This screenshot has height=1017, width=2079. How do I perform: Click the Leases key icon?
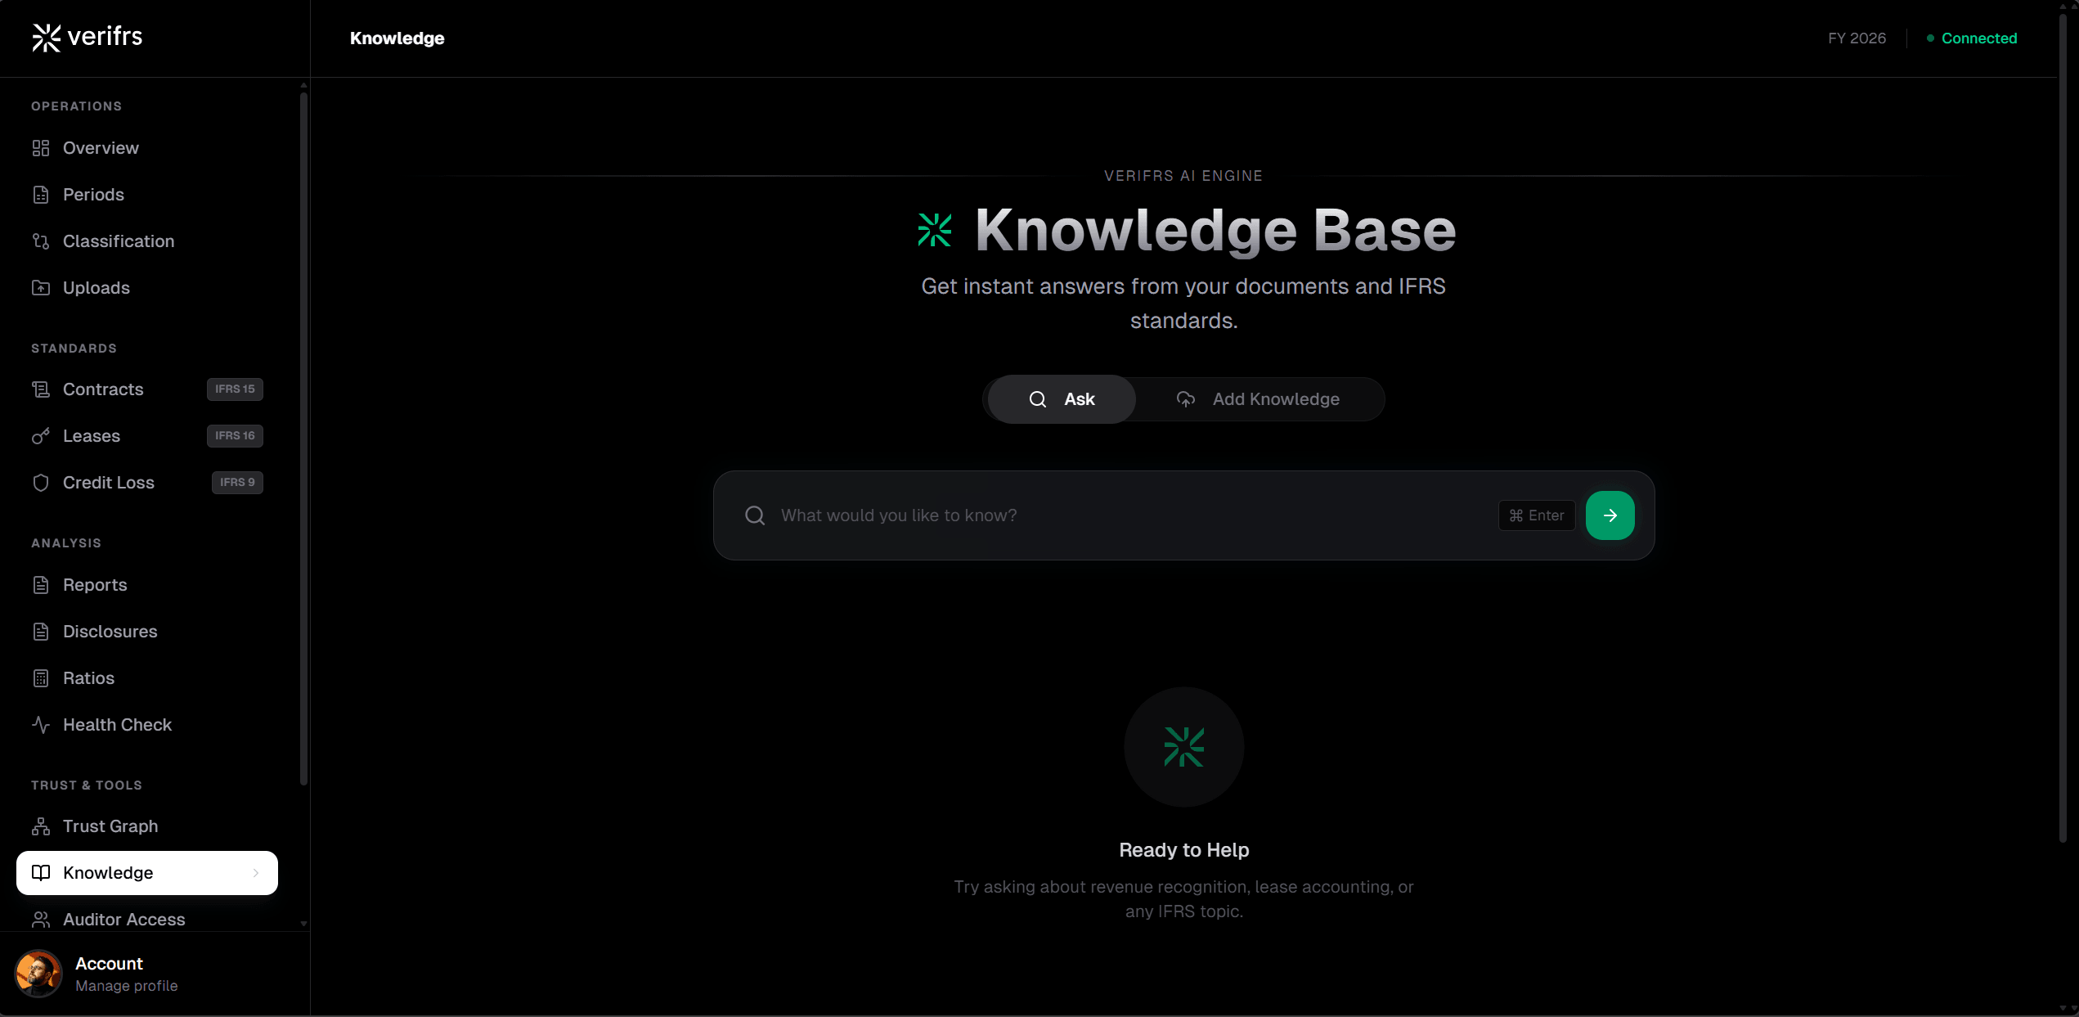pos(41,436)
